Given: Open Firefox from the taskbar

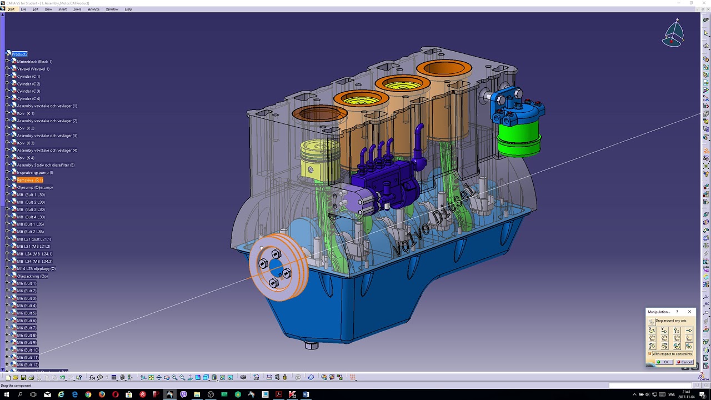Looking at the screenshot, I should (102, 394).
